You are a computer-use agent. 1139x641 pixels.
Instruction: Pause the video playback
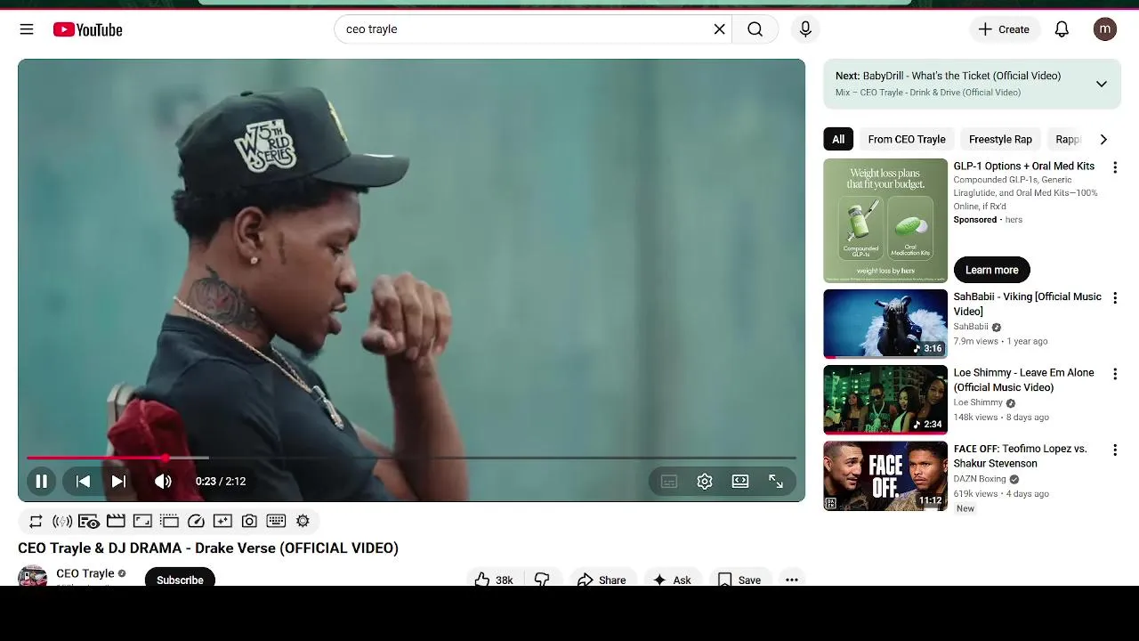pyautogui.click(x=41, y=482)
